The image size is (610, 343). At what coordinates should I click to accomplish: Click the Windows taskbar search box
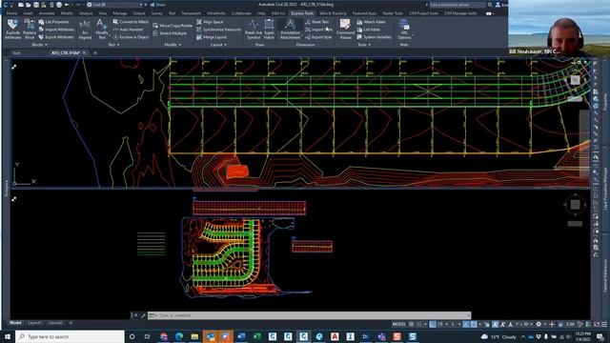pos(70,336)
